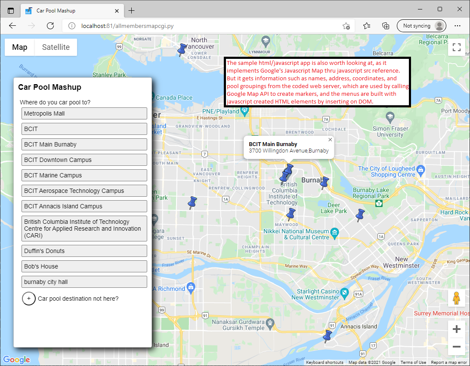470x366 pixels.
Task: Click the pushpin marker beside Burnaby label
Action: (324, 183)
